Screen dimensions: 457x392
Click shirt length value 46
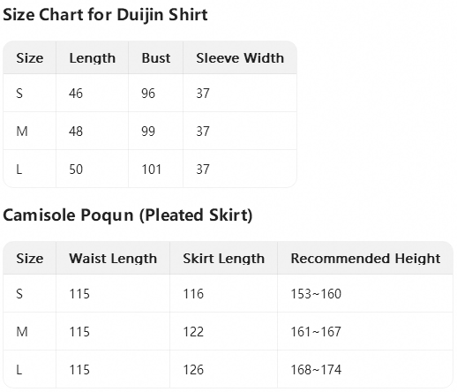pos(76,94)
